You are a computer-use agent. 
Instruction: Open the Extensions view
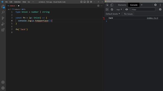point(3,30)
